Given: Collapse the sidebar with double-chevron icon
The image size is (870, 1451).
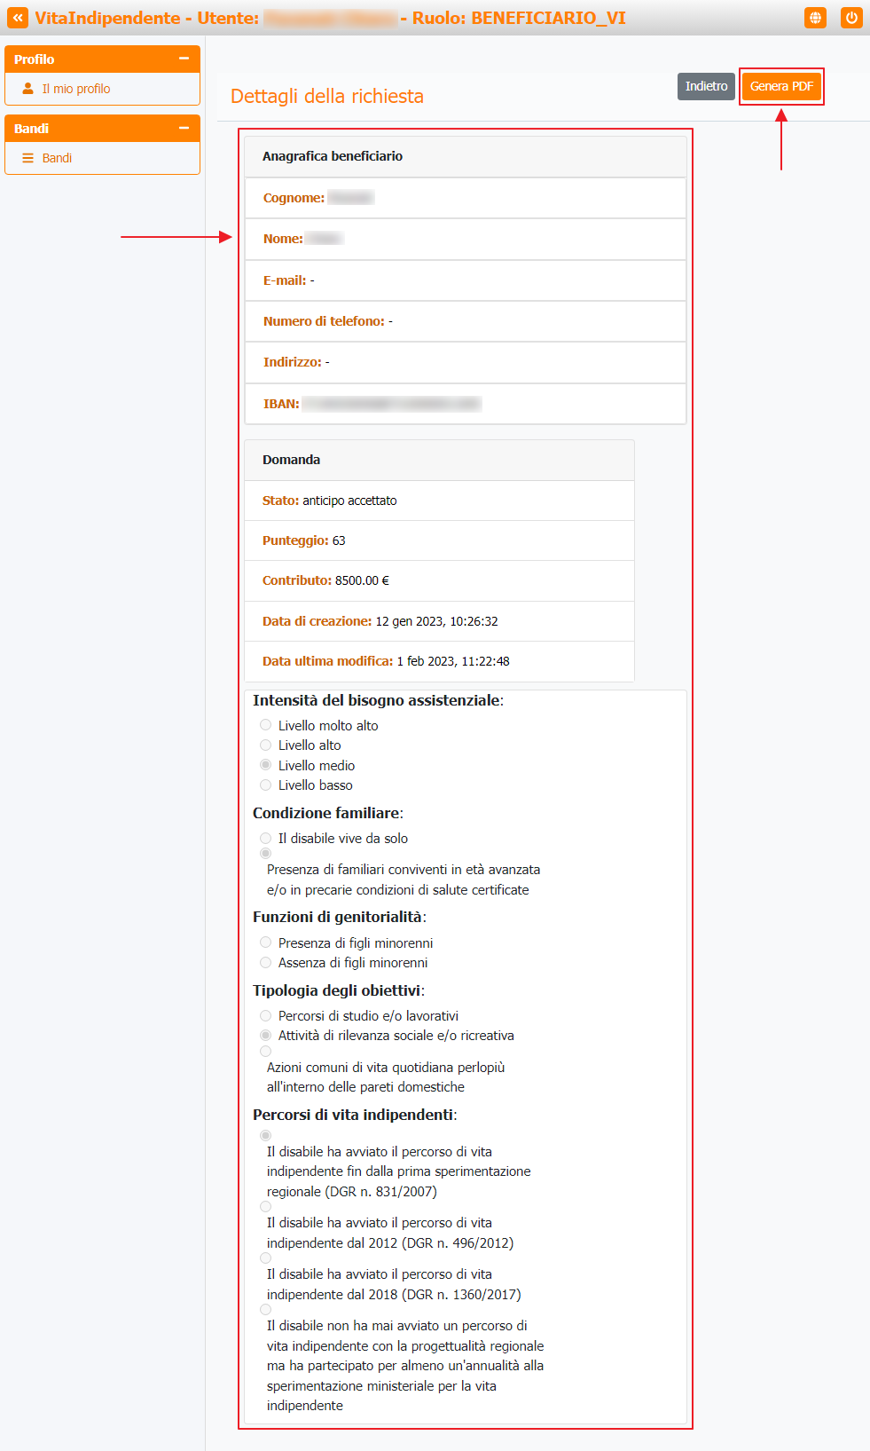Looking at the screenshot, I should pyautogui.click(x=18, y=18).
